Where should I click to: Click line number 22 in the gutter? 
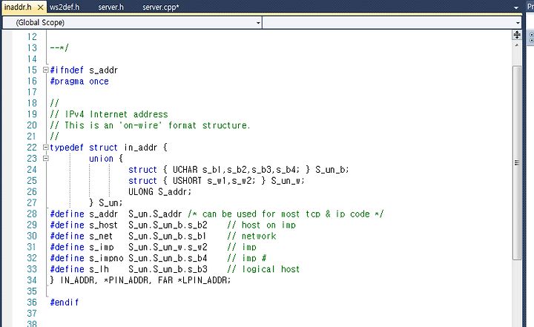pyautogui.click(x=32, y=148)
